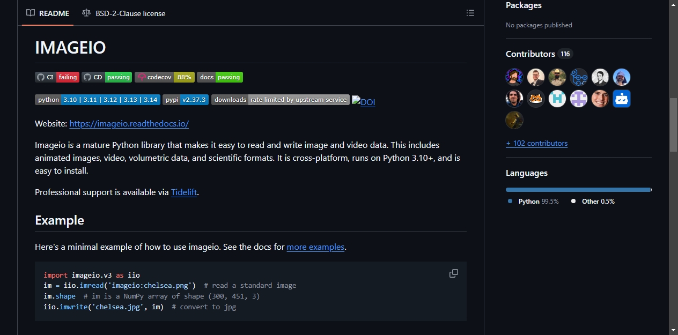This screenshot has height=335, width=678.
Task: Copy the example code with copy icon
Action: (x=454, y=273)
